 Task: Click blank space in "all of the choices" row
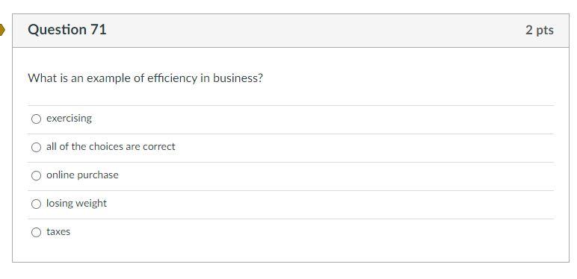364,148
